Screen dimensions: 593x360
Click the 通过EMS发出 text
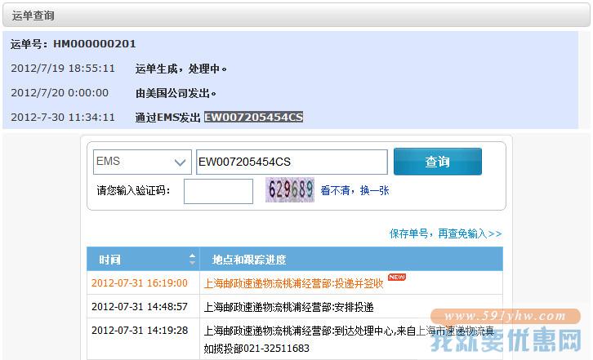[x=167, y=118]
